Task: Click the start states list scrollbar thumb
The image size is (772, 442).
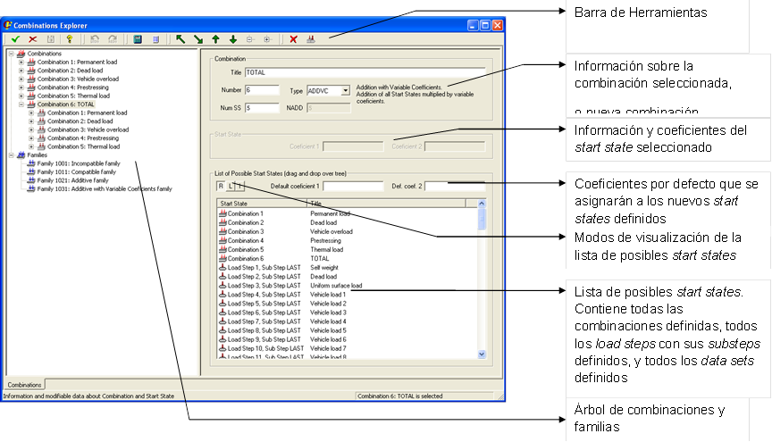Action: 482,219
